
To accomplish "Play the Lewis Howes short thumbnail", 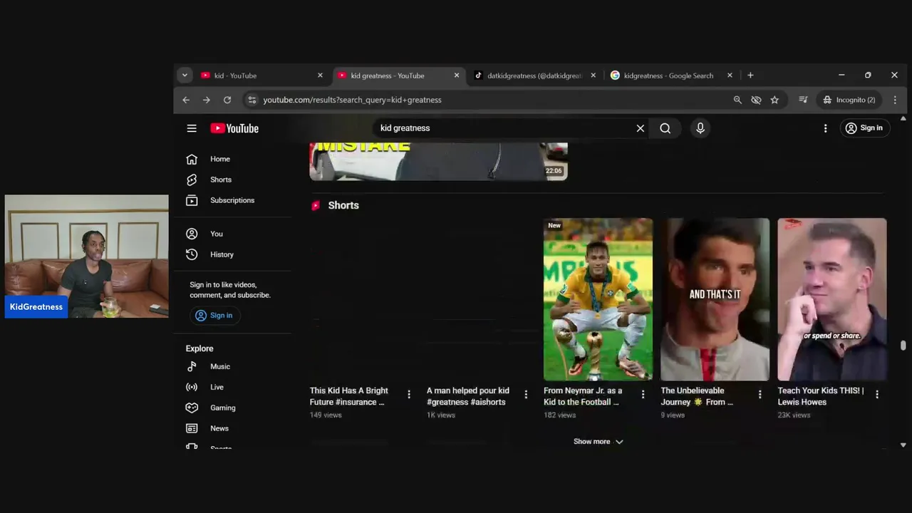I will pyautogui.click(x=832, y=299).
